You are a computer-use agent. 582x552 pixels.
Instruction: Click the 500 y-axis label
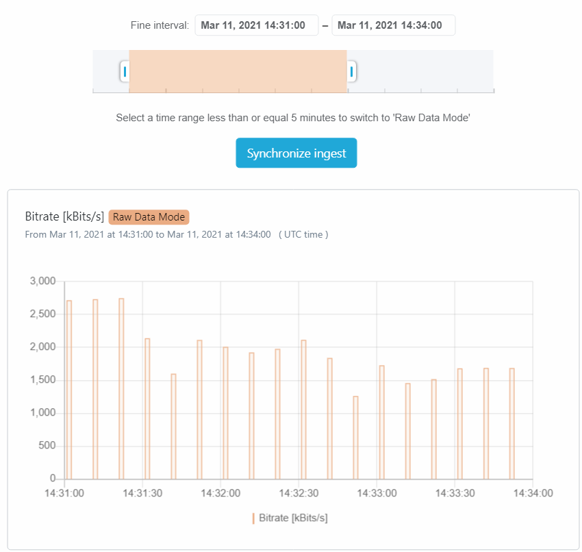coord(47,445)
